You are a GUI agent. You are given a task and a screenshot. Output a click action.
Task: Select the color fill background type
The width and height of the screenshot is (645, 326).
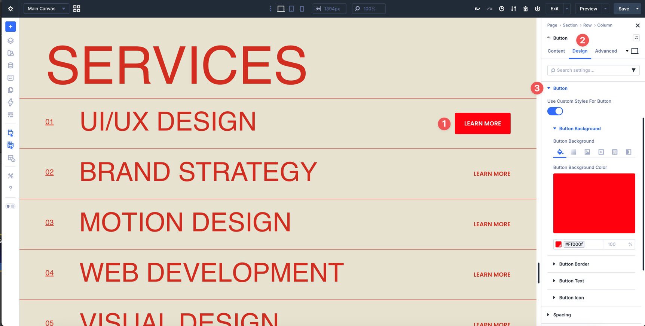pyautogui.click(x=560, y=152)
